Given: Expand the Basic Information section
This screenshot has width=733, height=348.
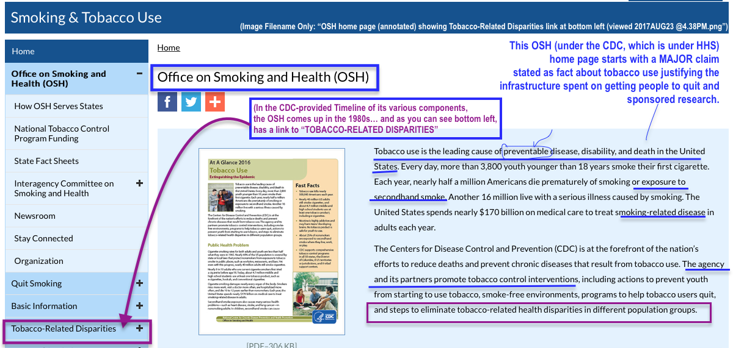Looking at the screenshot, I should click(x=139, y=305).
